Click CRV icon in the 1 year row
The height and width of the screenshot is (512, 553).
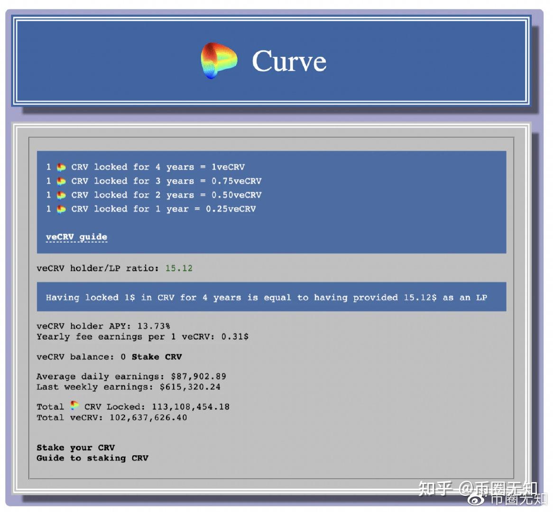pos(61,209)
